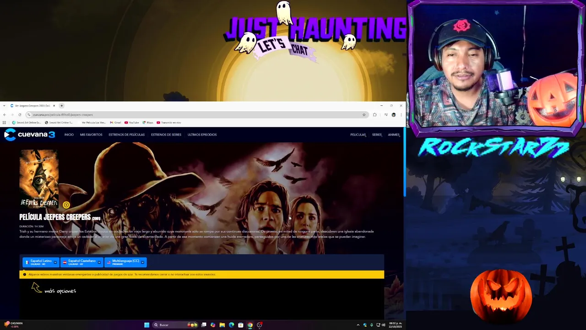Click the yellow favorite badge on the poster
The height and width of the screenshot is (330, 586).
point(66,205)
